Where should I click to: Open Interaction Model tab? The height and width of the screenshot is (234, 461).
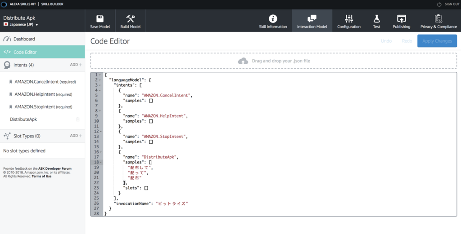pos(312,21)
